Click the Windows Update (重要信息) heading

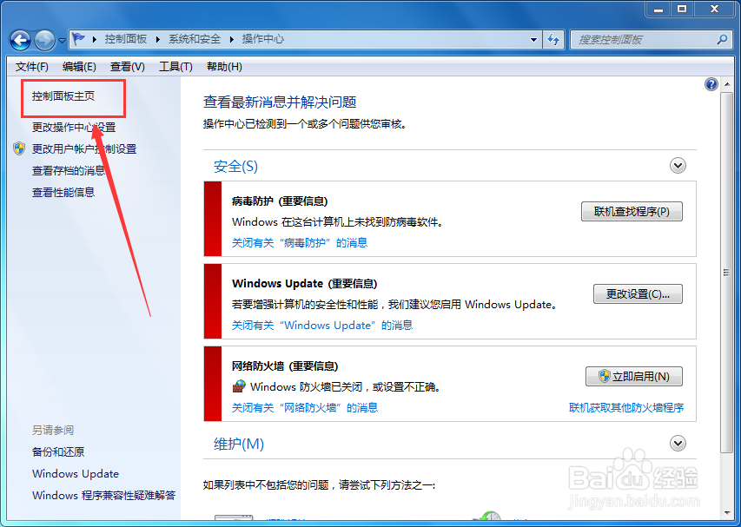coord(305,284)
